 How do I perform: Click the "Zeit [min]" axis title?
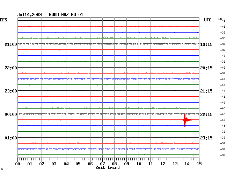click(108, 167)
